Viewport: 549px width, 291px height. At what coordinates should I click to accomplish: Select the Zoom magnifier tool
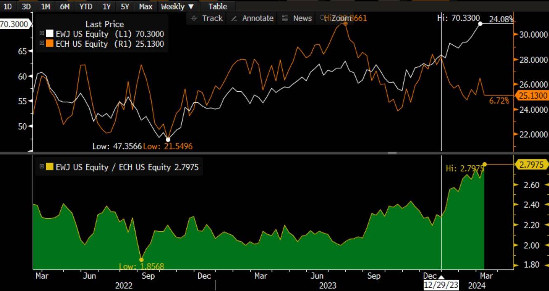tap(335, 18)
